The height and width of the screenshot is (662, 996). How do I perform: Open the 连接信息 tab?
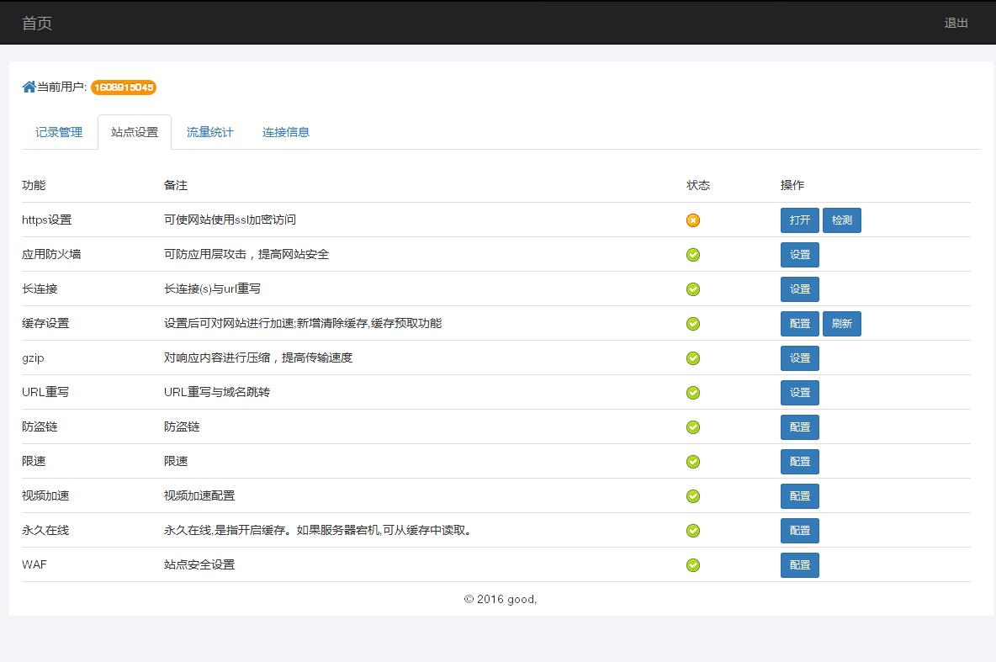[285, 132]
